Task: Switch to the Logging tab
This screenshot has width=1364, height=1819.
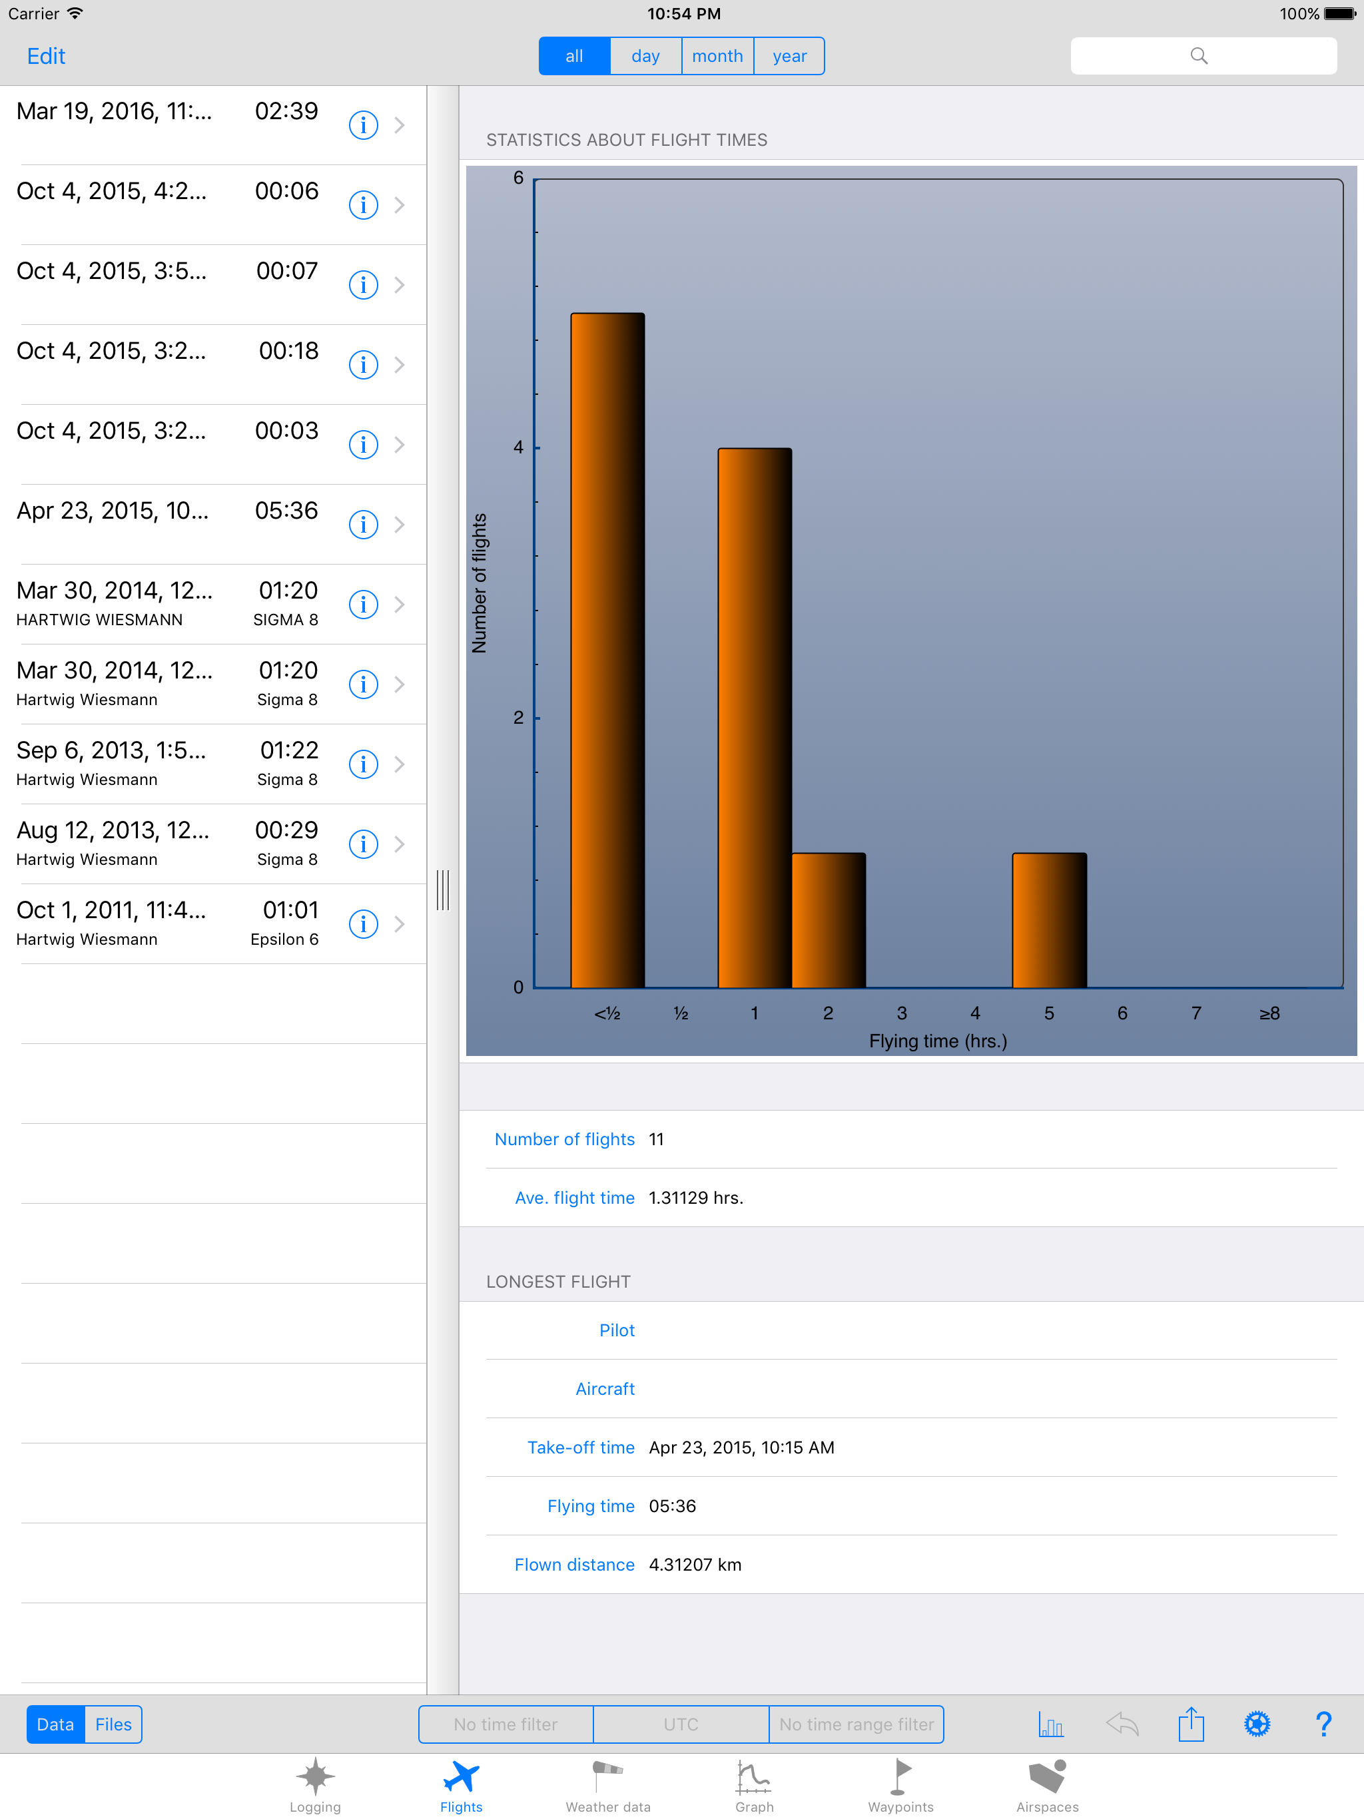Action: tap(315, 1786)
